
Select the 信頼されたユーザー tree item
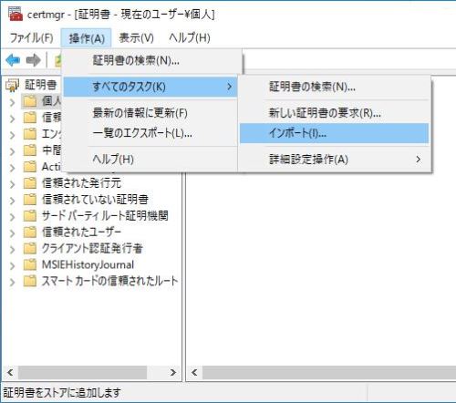tap(81, 232)
